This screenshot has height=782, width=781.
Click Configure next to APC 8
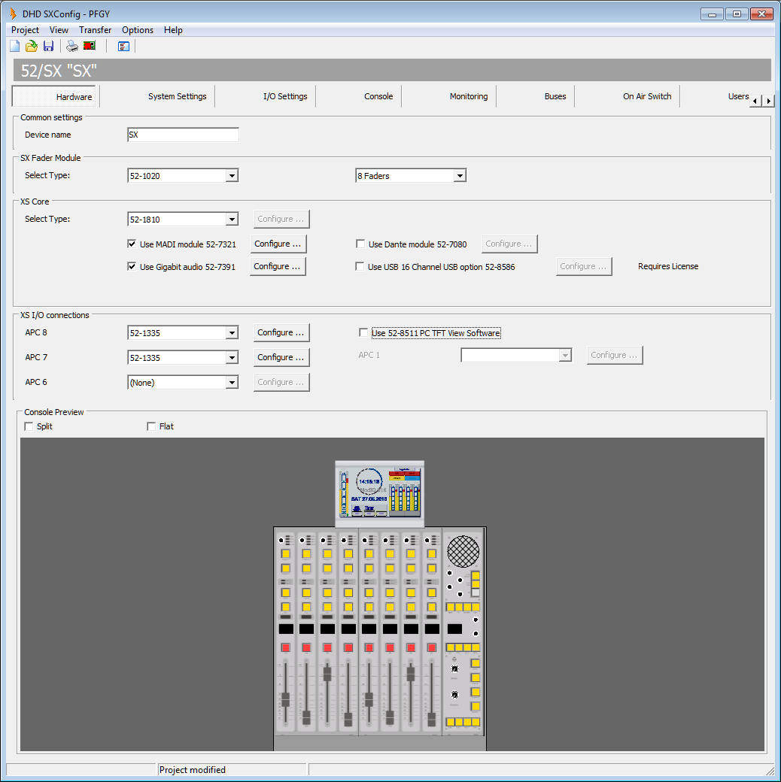(x=281, y=332)
